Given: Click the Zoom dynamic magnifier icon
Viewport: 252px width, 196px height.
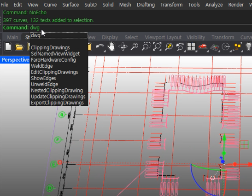Looking at the screenshot, I should [135, 47].
